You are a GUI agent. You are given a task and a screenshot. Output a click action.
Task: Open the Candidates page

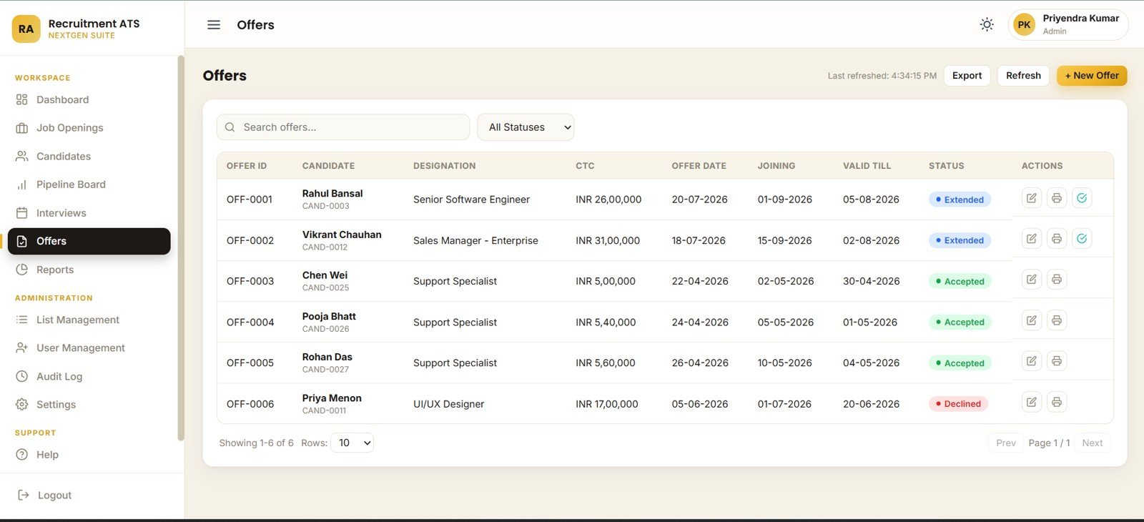[89, 156]
